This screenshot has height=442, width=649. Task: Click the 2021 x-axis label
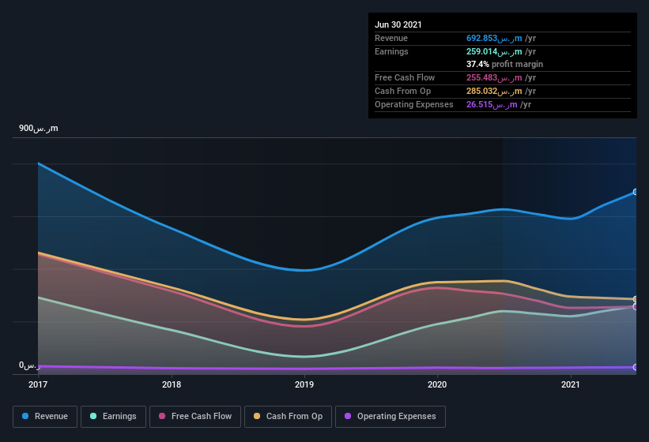coord(571,384)
